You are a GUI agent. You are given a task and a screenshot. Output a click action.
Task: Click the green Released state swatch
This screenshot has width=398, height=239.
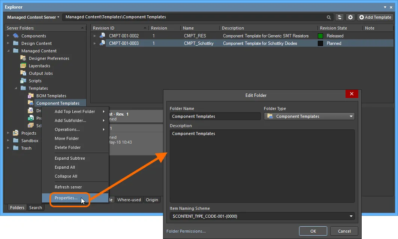pyautogui.click(x=320, y=36)
